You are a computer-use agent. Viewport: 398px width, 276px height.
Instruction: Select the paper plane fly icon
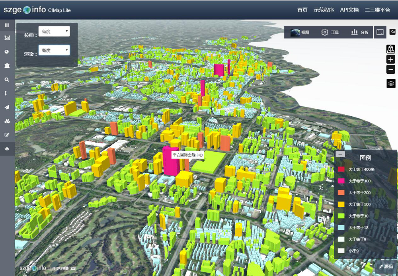click(x=7, y=107)
